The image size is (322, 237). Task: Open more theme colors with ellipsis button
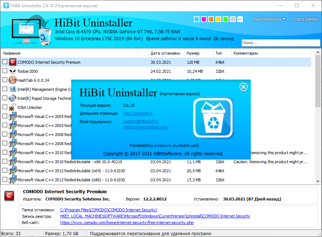click(240, 19)
